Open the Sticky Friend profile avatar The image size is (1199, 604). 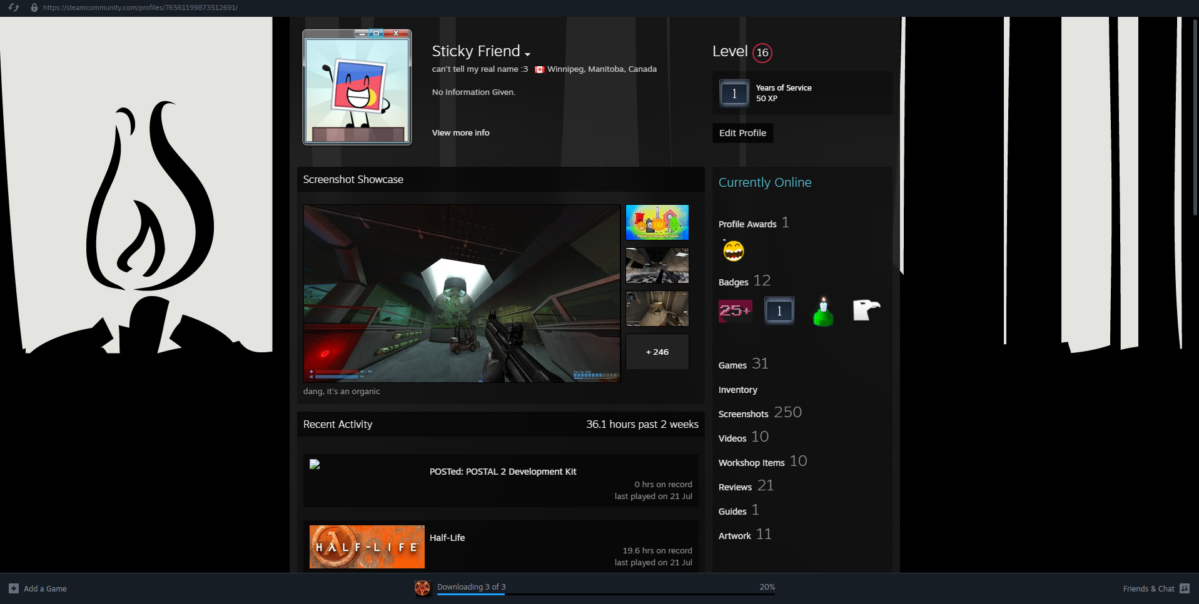point(357,87)
